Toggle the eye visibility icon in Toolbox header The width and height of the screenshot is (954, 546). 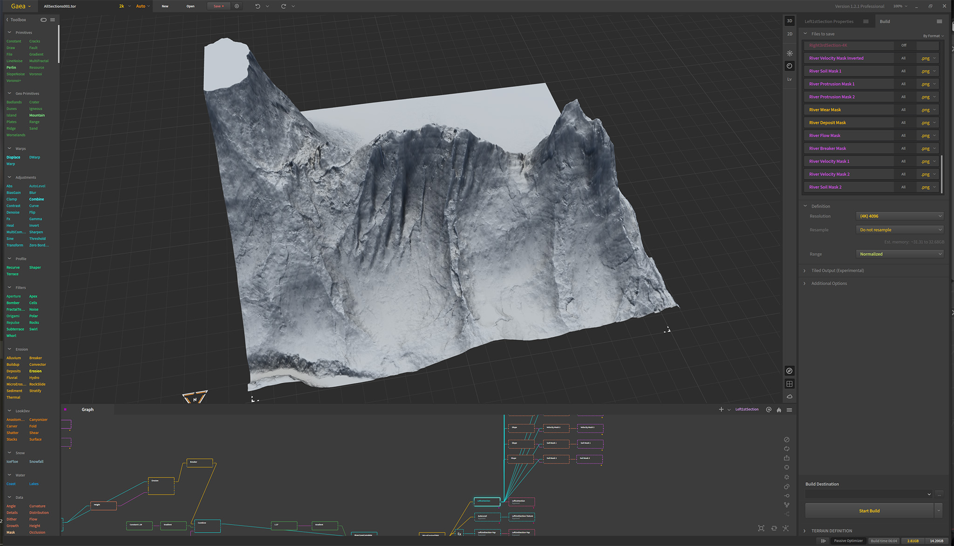tap(43, 20)
